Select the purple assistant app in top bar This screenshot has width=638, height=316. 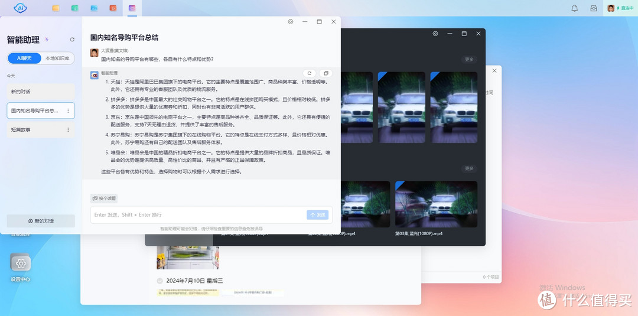[132, 8]
